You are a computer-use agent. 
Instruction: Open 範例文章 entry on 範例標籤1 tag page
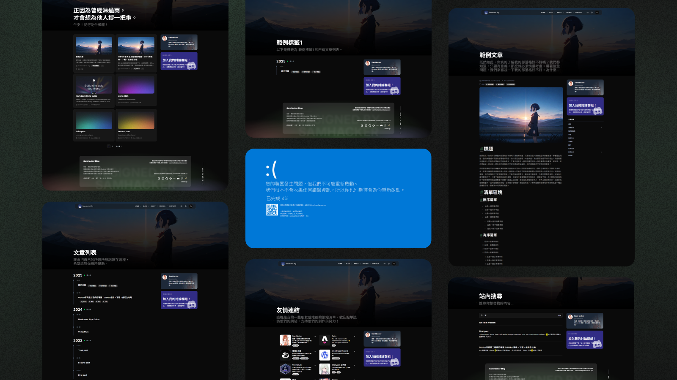tap(285, 71)
